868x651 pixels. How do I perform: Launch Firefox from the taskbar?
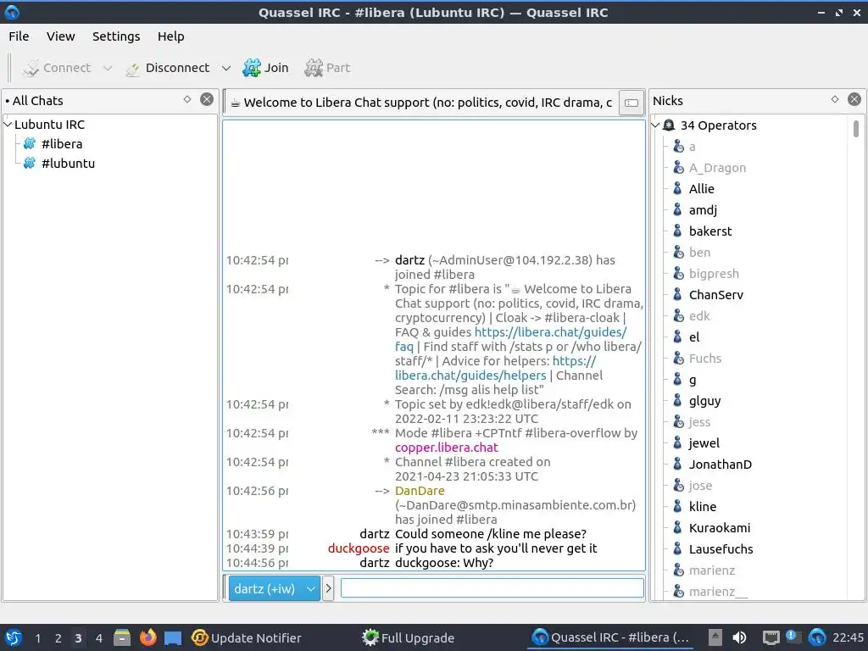pyautogui.click(x=147, y=637)
